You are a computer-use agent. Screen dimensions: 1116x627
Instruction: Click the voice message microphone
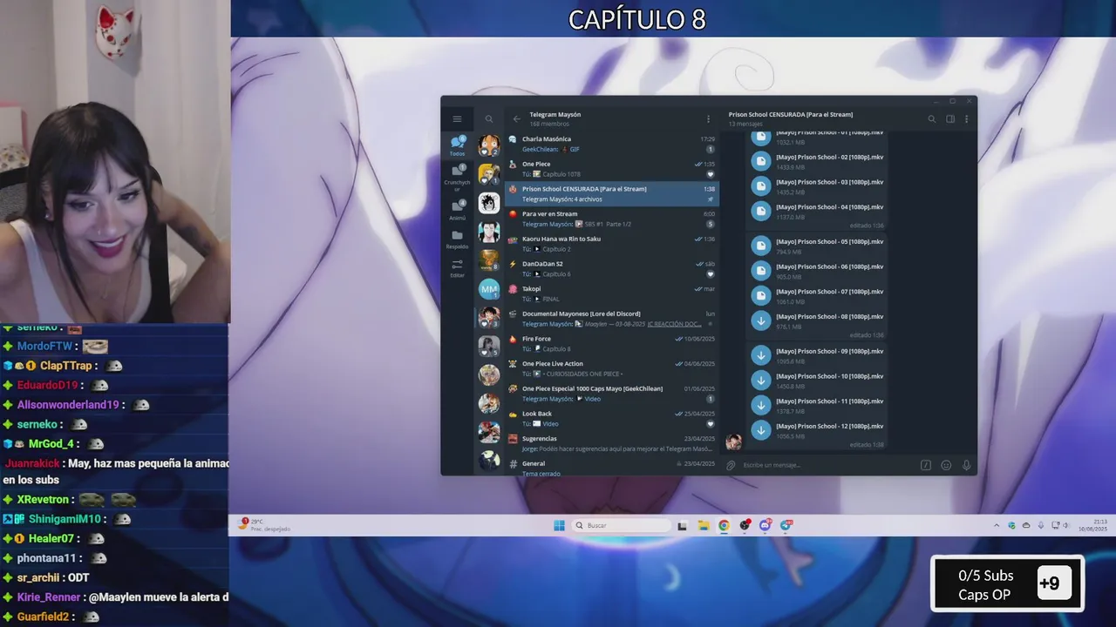pyautogui.click(x=966, y=465)
